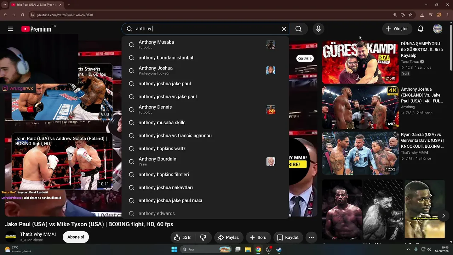Open the more actions three-dot menu

click(311, 238)
